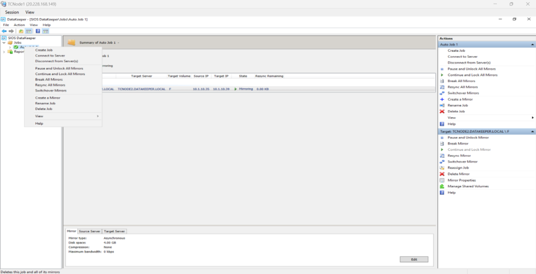Click the Switchover Mirrors arrows icon in Actions pane
The width and height of the screenshot is (536, 274).
pyautogui.click(x=442, y=93)
